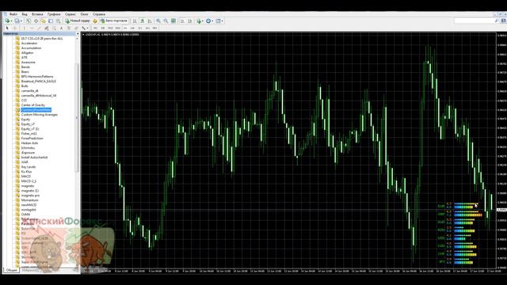
Task: Select the equidistant channel tool
Action: (47, 28)
